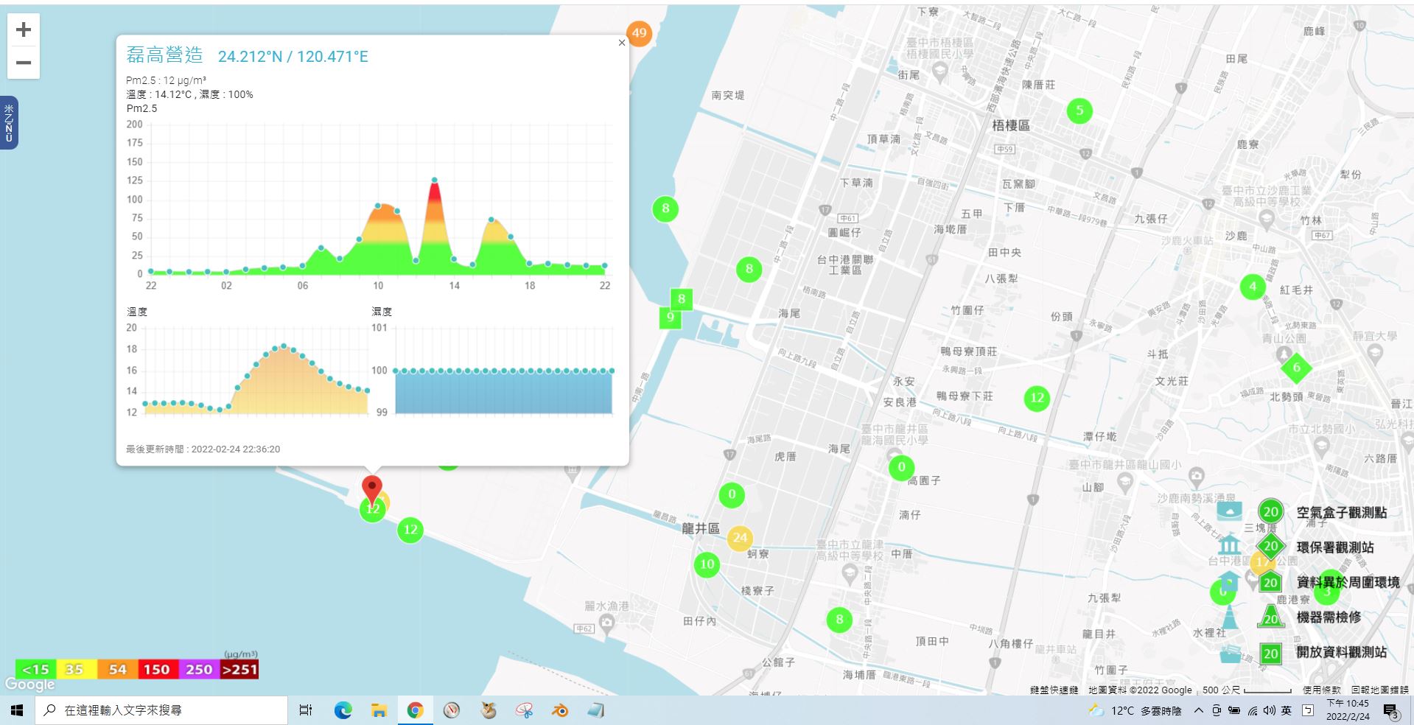Zoom in with the plus button
The image size is (1414, 725).
coord(24,30)
